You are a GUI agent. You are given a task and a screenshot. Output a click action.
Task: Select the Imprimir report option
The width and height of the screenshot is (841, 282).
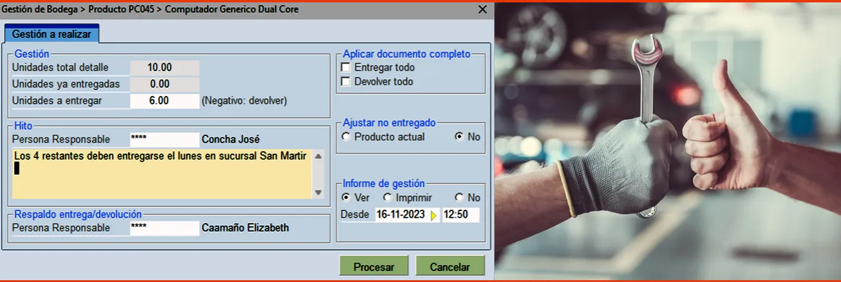click(388, 197)
